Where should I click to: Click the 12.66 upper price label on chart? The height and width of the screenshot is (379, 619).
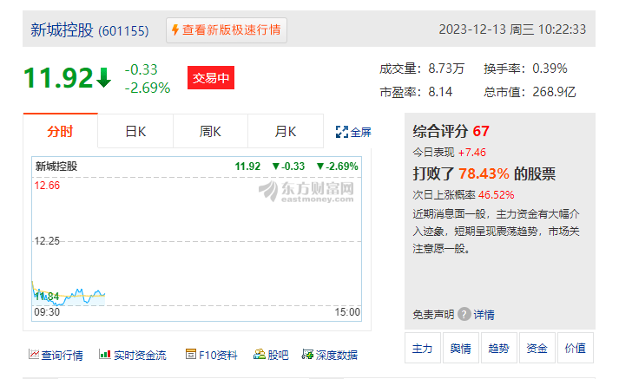[x=47, y=186]
